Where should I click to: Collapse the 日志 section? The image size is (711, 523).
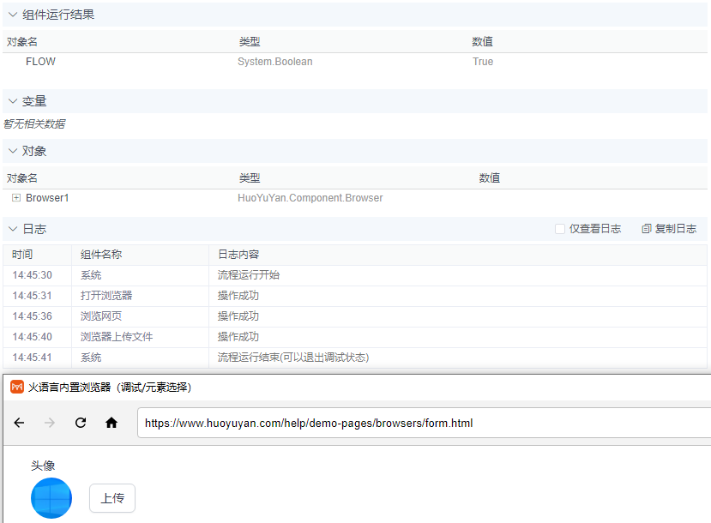[11, 228]
